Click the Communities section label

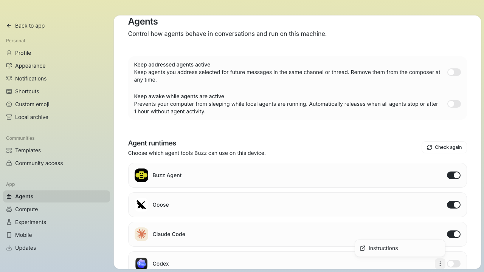20,138
